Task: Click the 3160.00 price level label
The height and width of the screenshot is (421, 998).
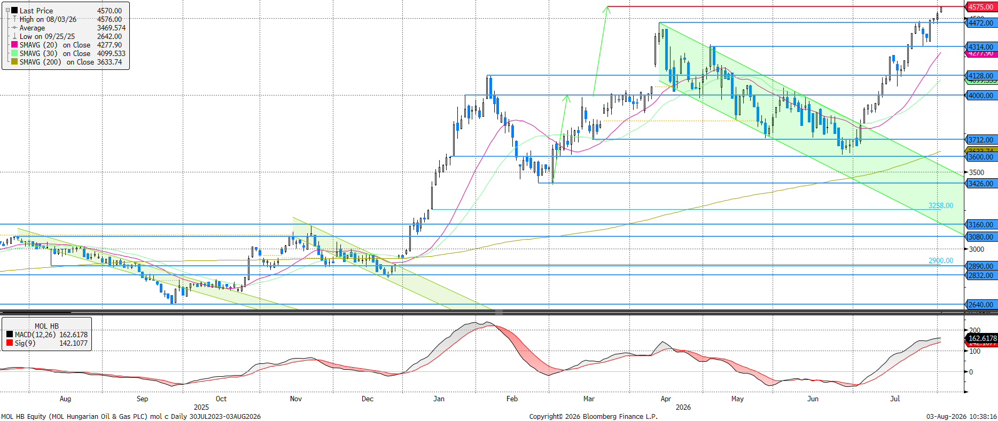Action: [981, 225]
